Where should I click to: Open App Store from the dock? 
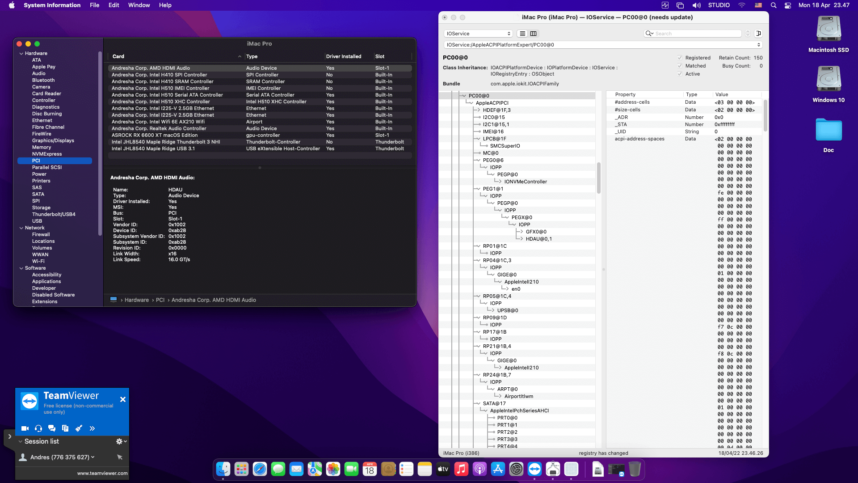click(498, 469)
